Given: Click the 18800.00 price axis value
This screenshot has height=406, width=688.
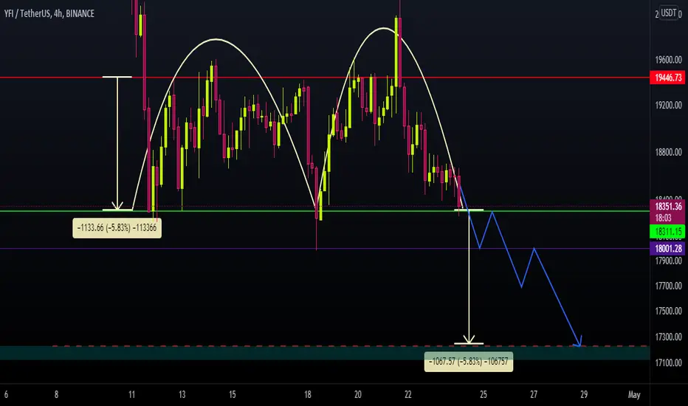Looking at the screenshot, I should click(x=668, y=152).
